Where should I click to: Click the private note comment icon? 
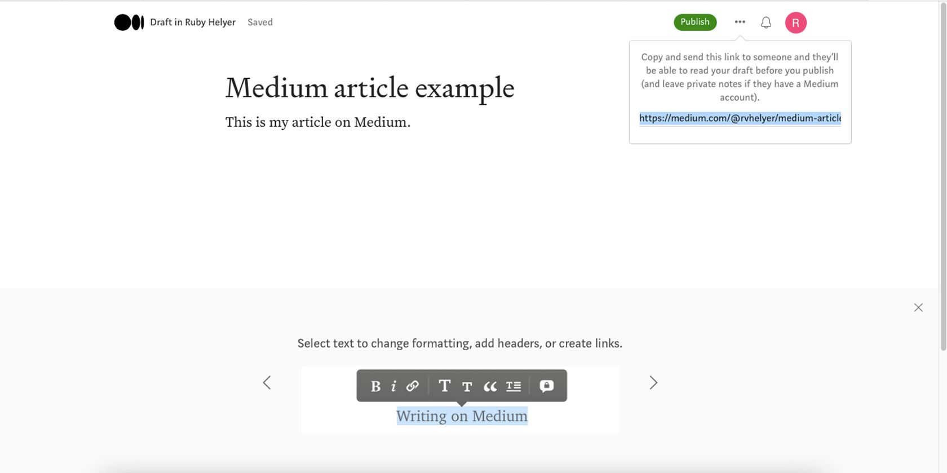pos(546,386)
